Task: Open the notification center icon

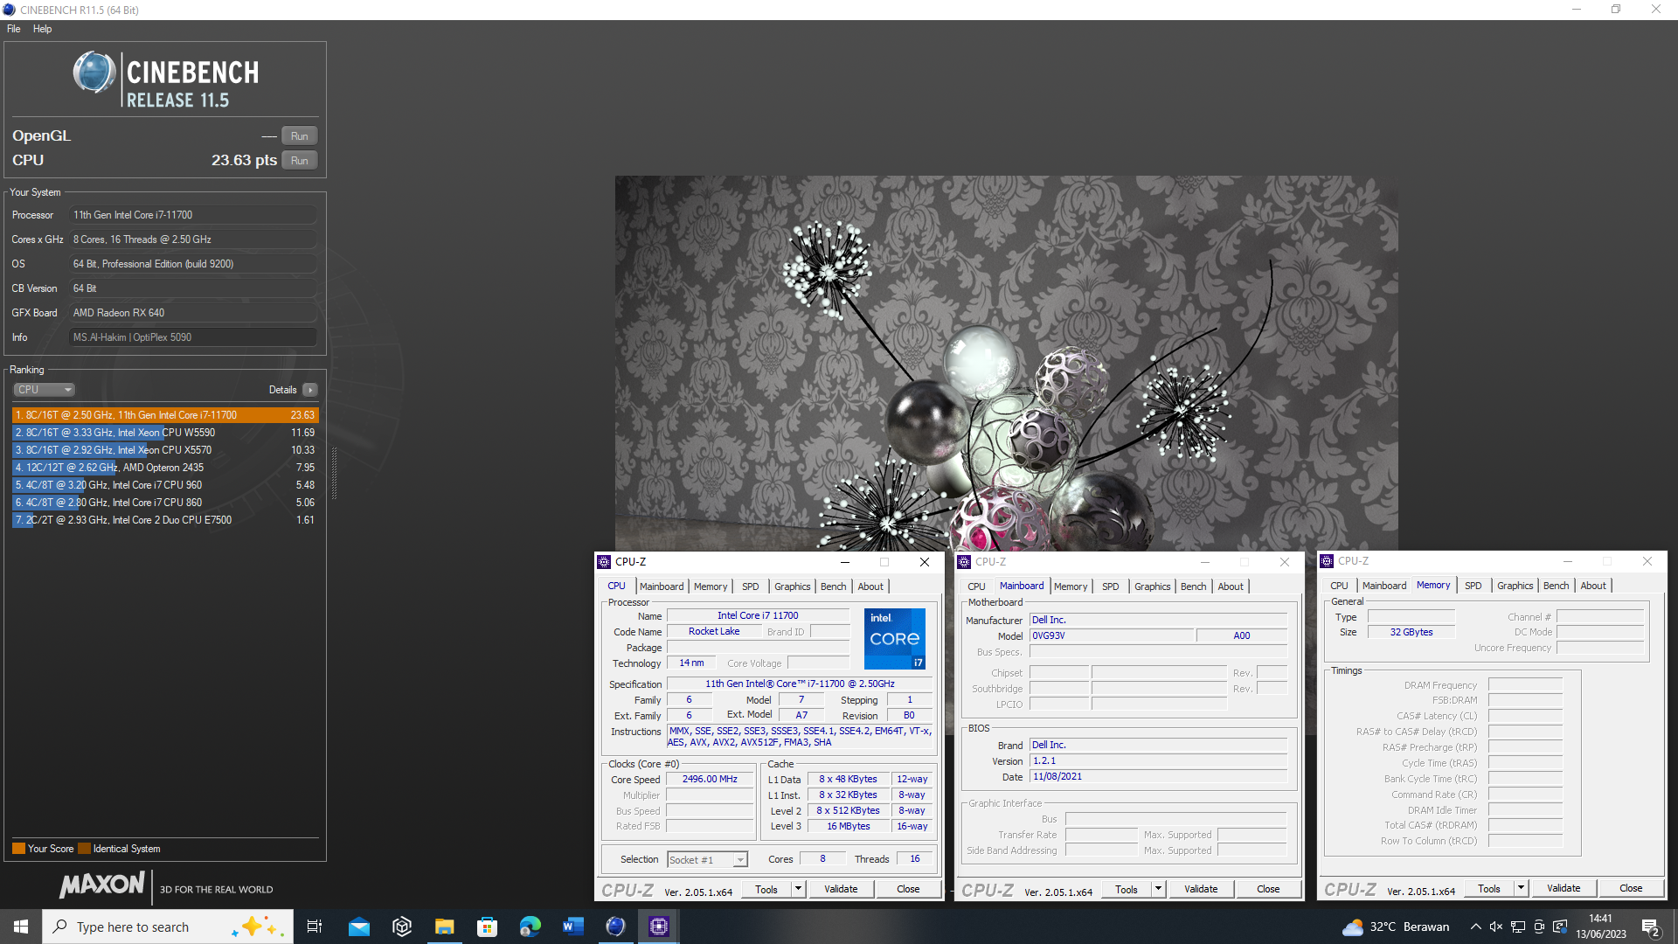Action: [x=1651, y=927]
